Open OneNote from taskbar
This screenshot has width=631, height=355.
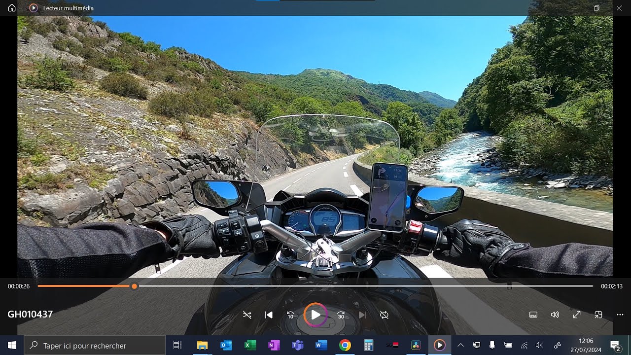tap(274, 345)
